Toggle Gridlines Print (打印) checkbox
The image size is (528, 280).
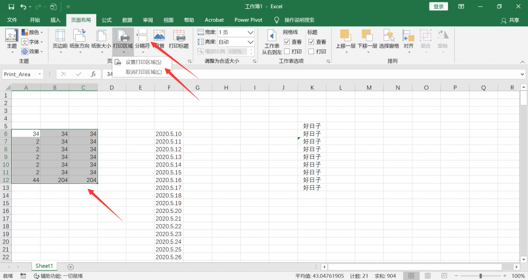[287, 51]
